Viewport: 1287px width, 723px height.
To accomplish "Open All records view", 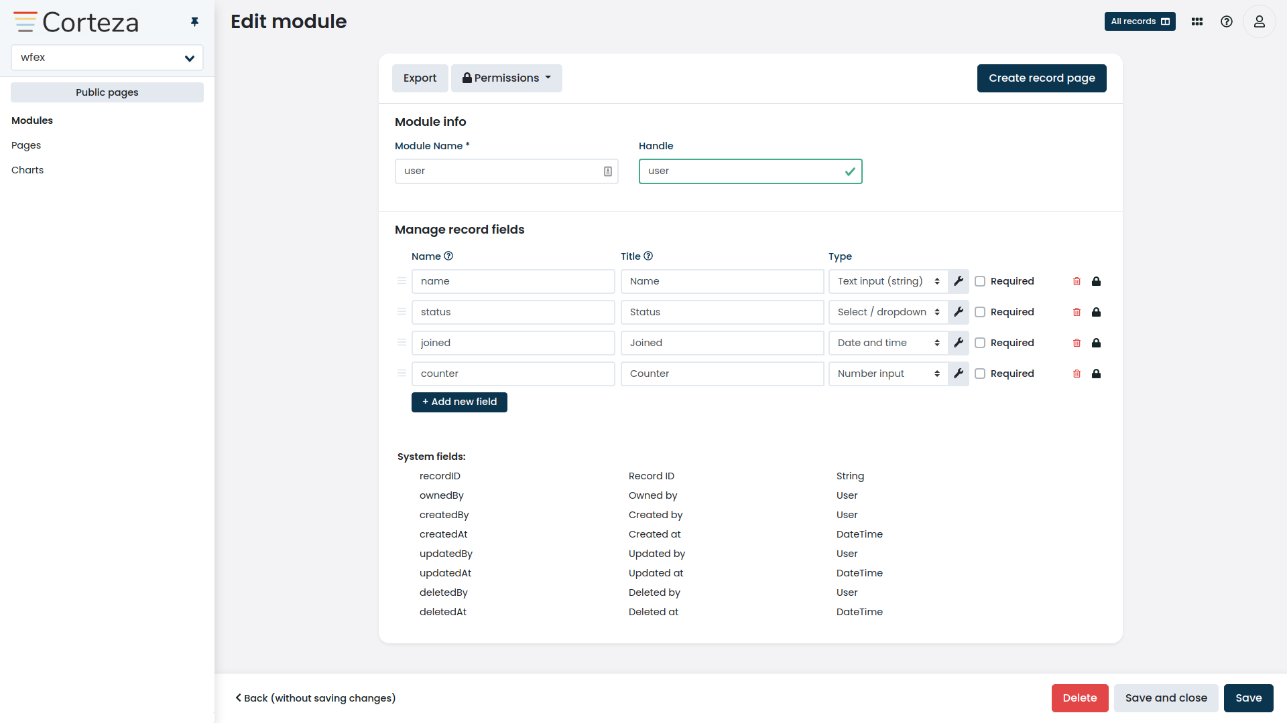I will pyautogui.click(x=1140, y=21).
